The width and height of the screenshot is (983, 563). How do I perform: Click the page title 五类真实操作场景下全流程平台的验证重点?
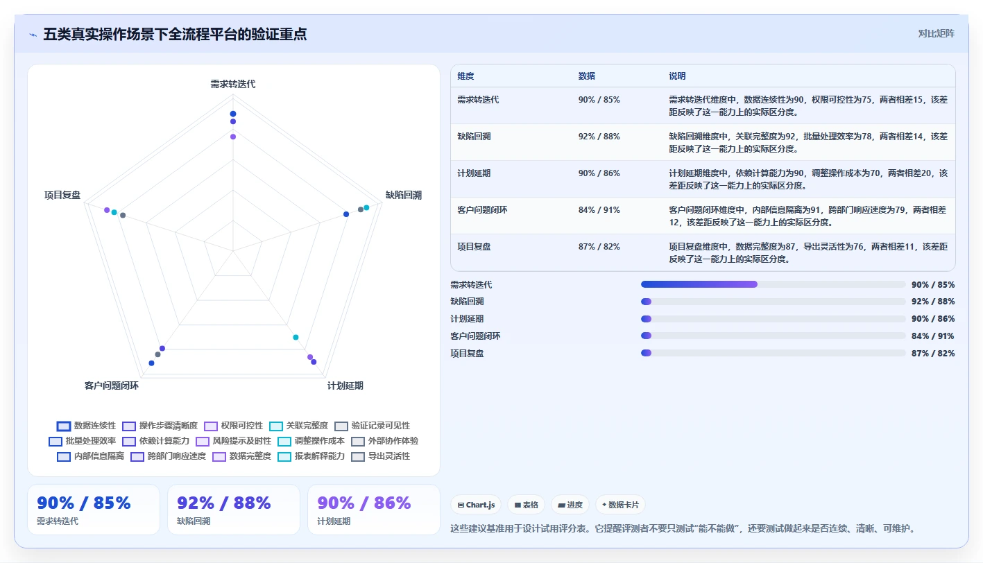[175, 35]
